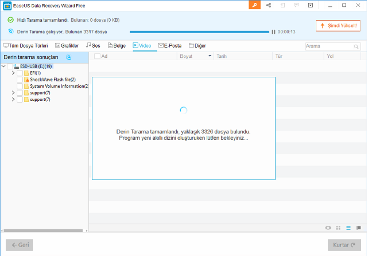Click the Geri back button

pos(20,245)
